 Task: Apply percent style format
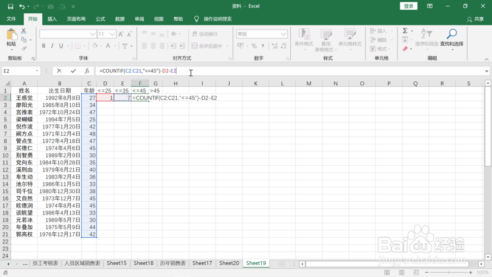(x=254, y=46)
